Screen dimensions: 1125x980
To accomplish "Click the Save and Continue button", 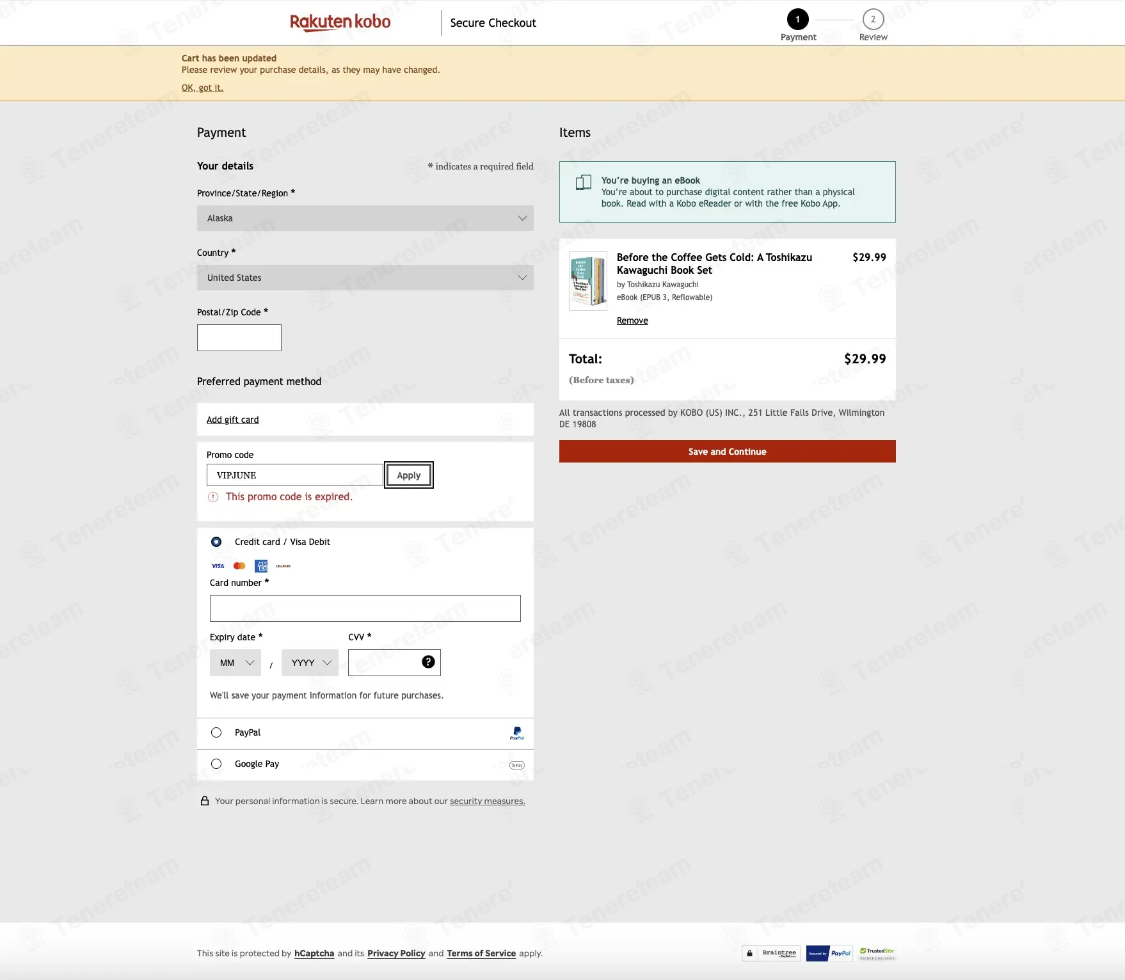I will point(728,452).
